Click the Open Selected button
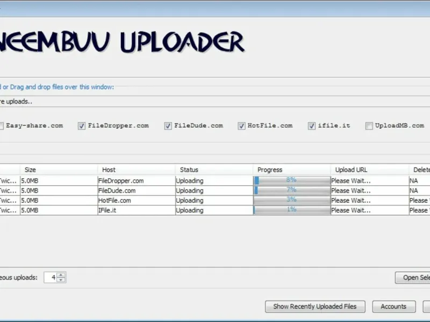Screen dimensions: 430x322 (x=412, y=277)
